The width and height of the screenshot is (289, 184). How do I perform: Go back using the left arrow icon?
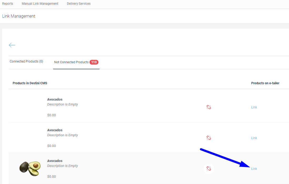pos(12,45)
